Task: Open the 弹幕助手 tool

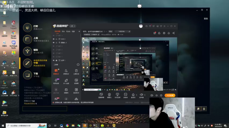Action: [x=56, y=72]
